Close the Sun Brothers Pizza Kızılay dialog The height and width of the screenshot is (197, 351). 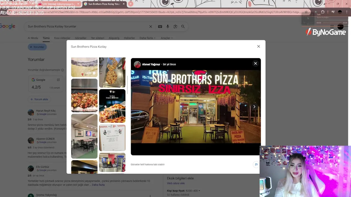258,47
